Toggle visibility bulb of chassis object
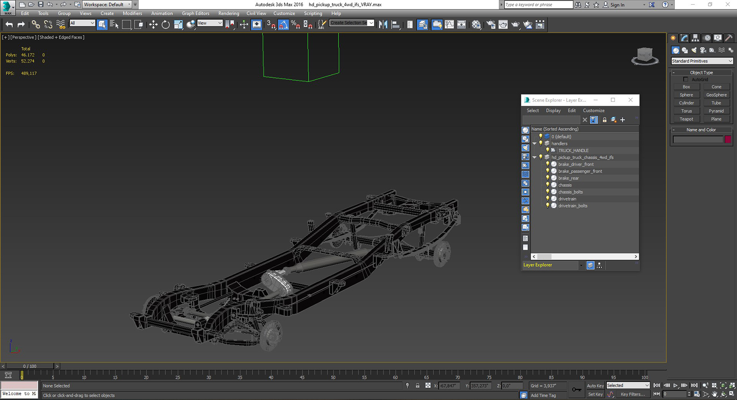737x400 pixels. (x=548, y=185)
